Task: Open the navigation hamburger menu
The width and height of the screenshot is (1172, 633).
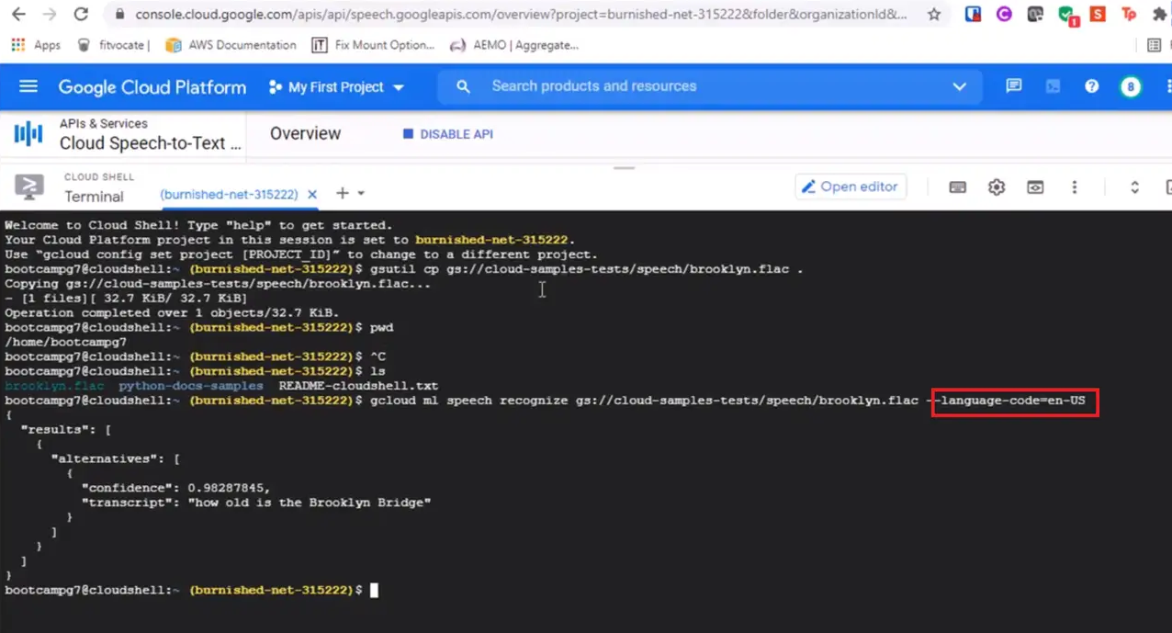Action: [x=28, y=86]
